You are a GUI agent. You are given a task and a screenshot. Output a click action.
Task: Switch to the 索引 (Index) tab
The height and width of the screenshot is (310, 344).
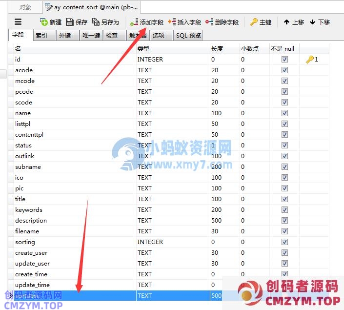point(41,36)
